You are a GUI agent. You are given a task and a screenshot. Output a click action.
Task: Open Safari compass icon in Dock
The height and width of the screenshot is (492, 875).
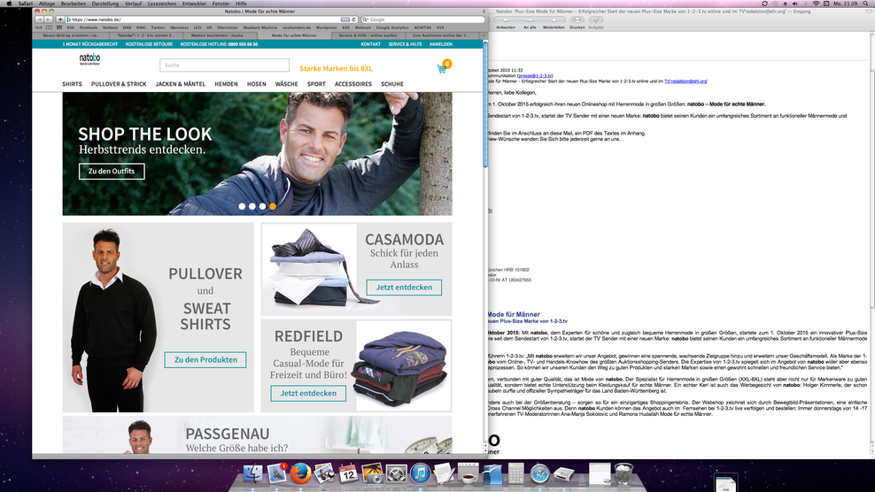(x=539, y=473)
